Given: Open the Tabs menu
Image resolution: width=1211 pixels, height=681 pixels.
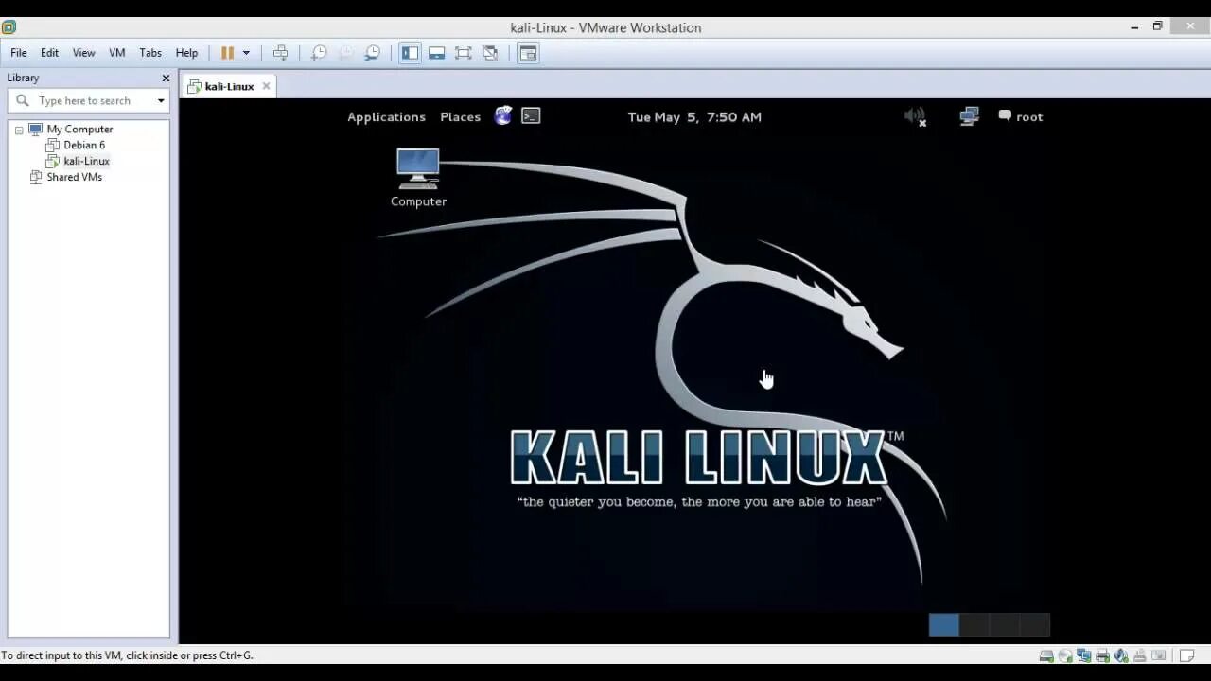Looking at the screenshot, I should pyautogui.click(x=150, y=53).
